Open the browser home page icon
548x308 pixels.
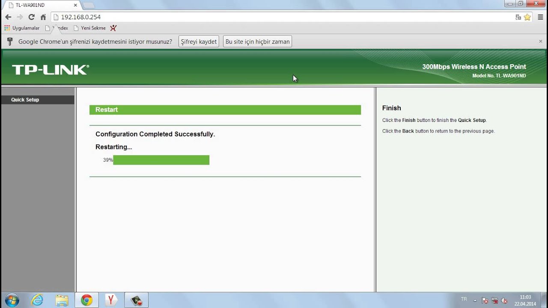[x=43, y=17]
